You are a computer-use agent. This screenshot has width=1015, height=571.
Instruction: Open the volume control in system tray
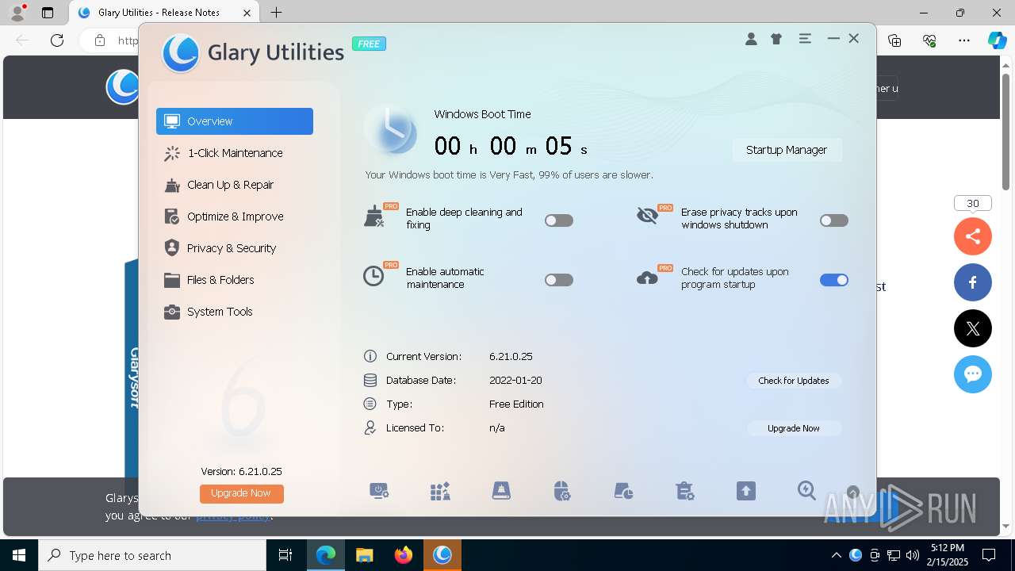(913, 555)
